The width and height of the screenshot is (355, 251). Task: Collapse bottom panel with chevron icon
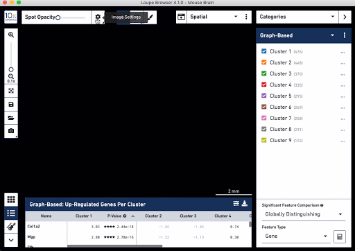[11, 240]
